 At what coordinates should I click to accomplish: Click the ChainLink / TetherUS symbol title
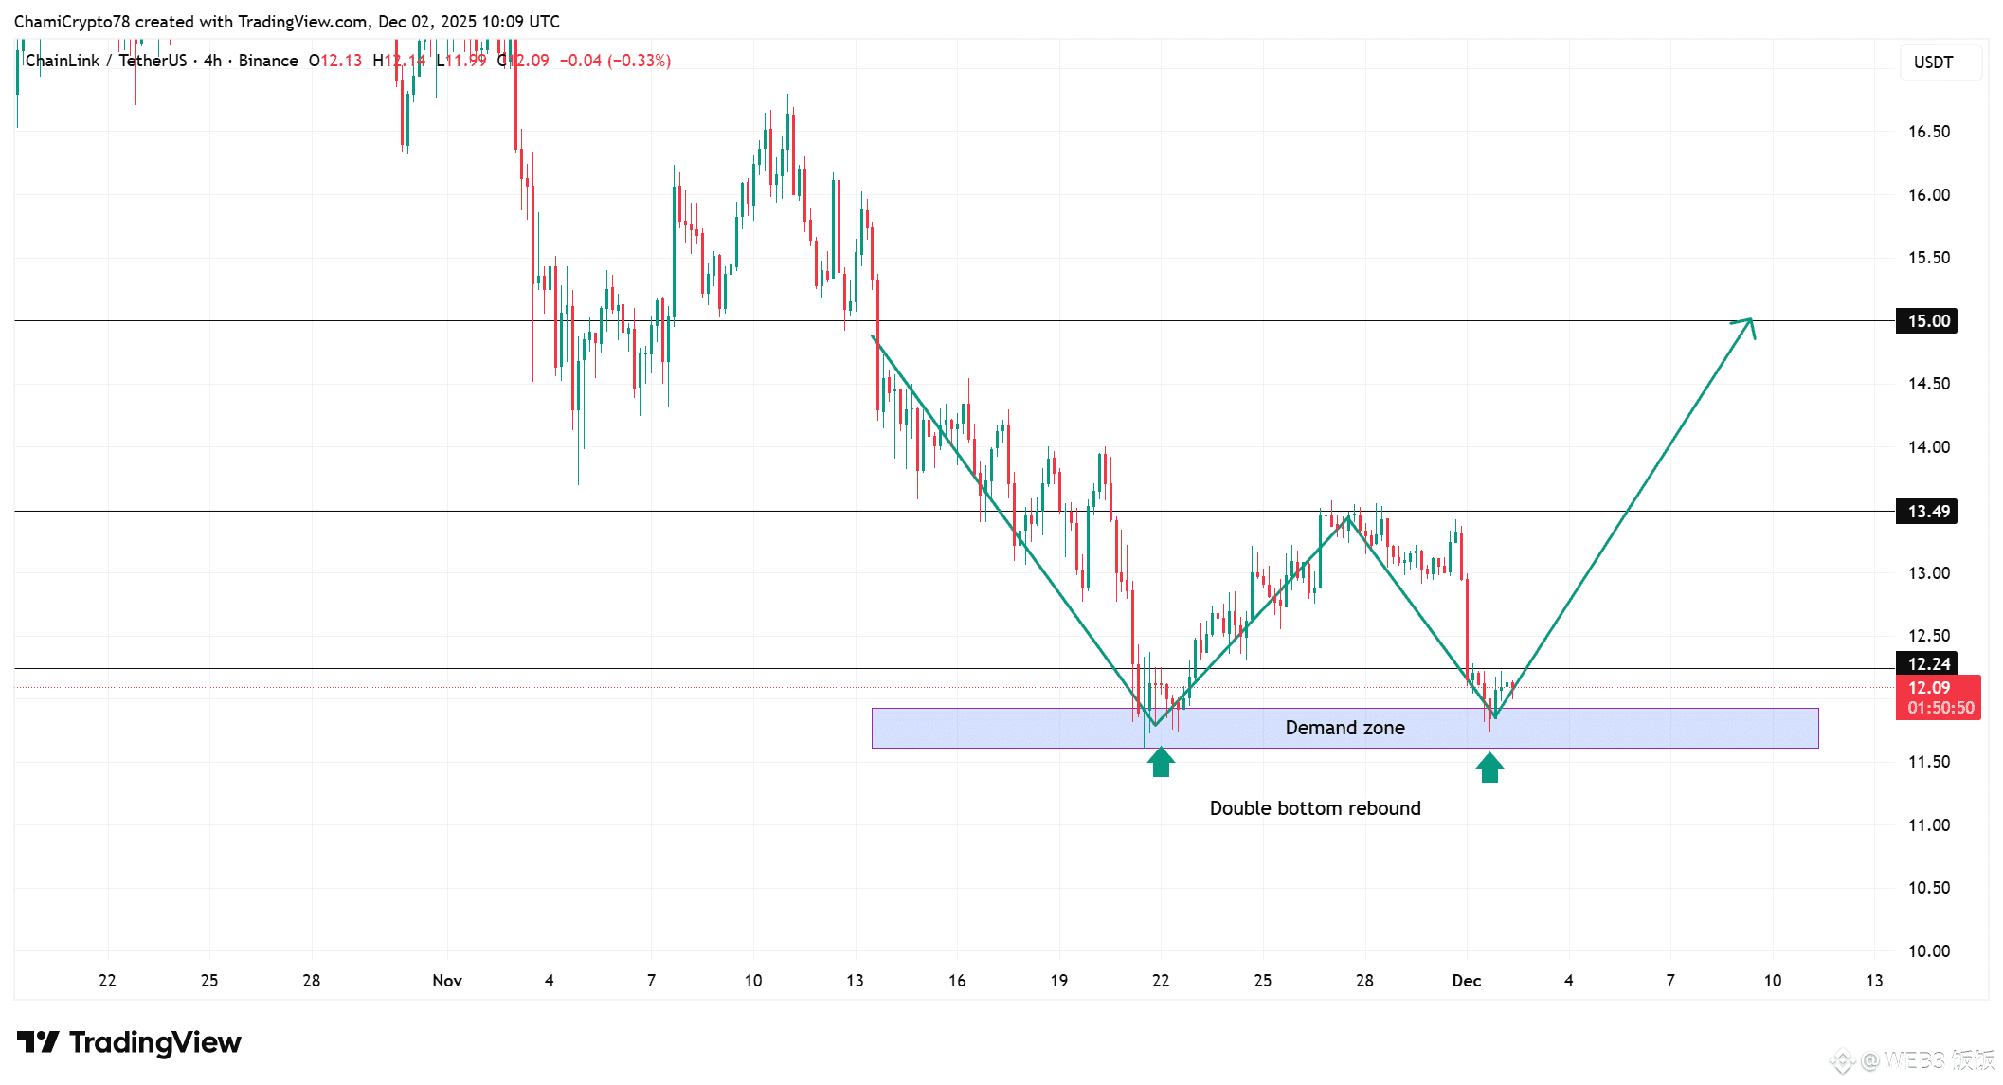(106, 61)
